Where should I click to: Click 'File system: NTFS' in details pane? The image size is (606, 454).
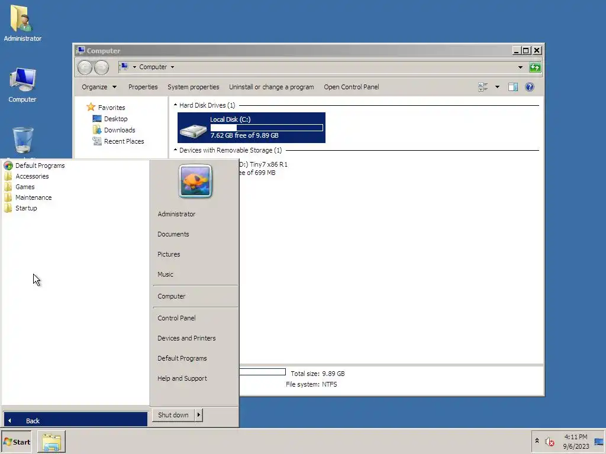click(311, 384)
